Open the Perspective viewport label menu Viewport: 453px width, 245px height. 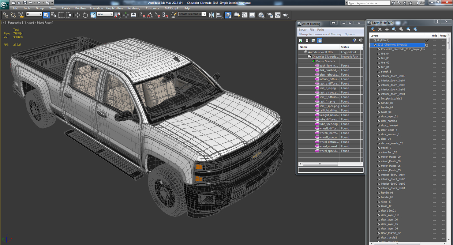click(15, 23)
